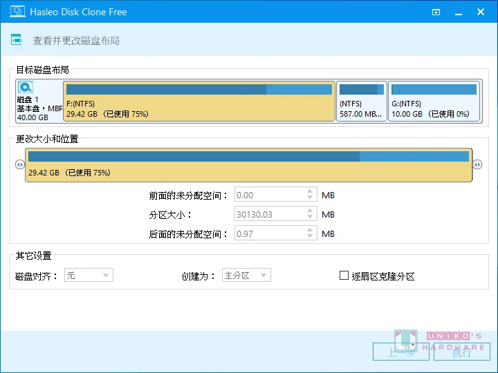Open the 创建为 主分区 dropdown
The height and width of the screenshot is (373, 498).
coord(246,276)
